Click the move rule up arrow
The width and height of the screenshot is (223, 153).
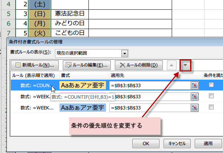tap(172, 65)
